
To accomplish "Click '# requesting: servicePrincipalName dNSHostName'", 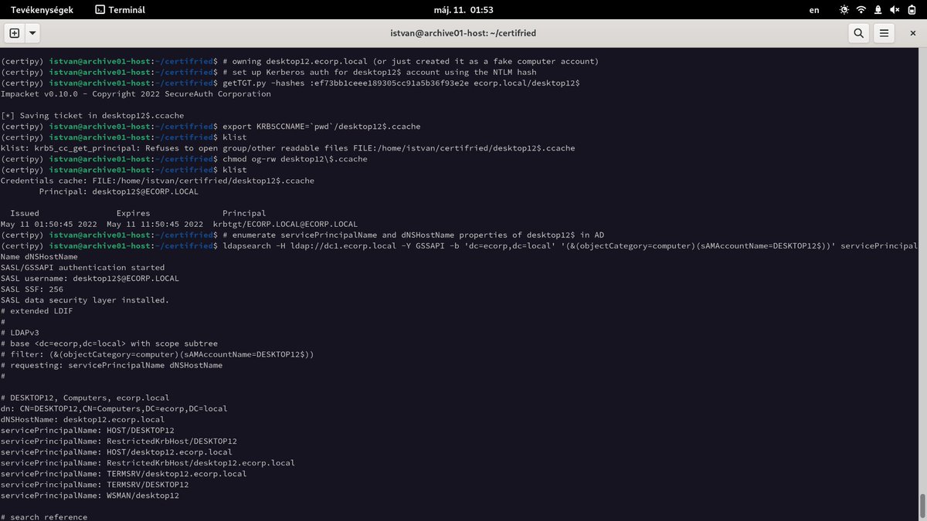I will [112, 364].
